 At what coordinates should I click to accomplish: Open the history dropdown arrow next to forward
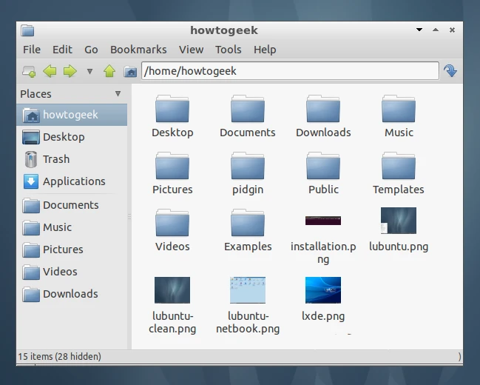pyautogui.click(x=89, y=71)
